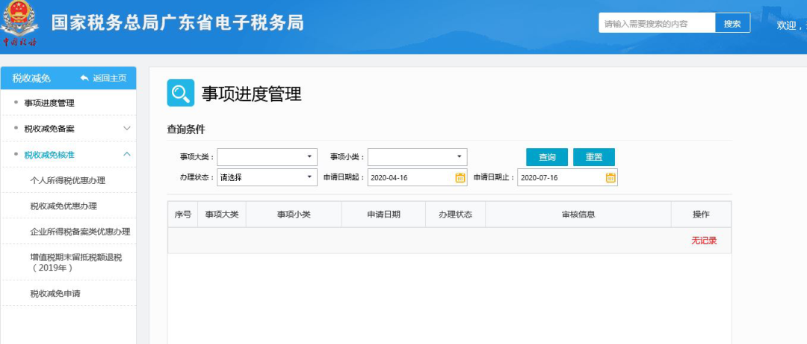Click the China Tax emblem logo
The width and height of the screenshot is (807, 344).
(19, 24)
